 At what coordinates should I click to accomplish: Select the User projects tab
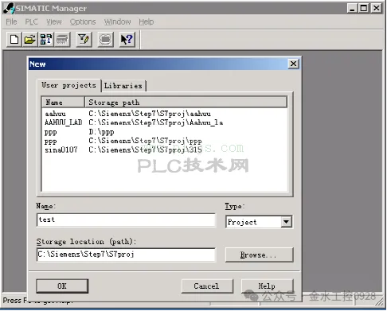[x=68, y=85]
